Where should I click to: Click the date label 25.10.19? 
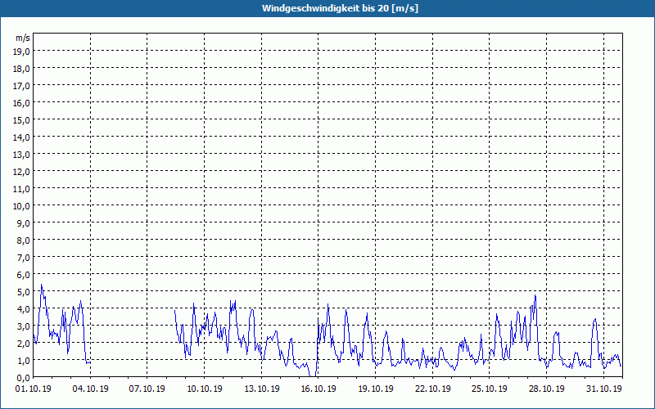(490, 389)
